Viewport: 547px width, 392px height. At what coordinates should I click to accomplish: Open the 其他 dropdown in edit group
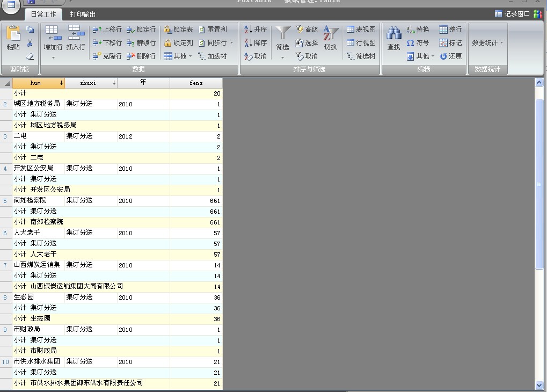(421, 56)
